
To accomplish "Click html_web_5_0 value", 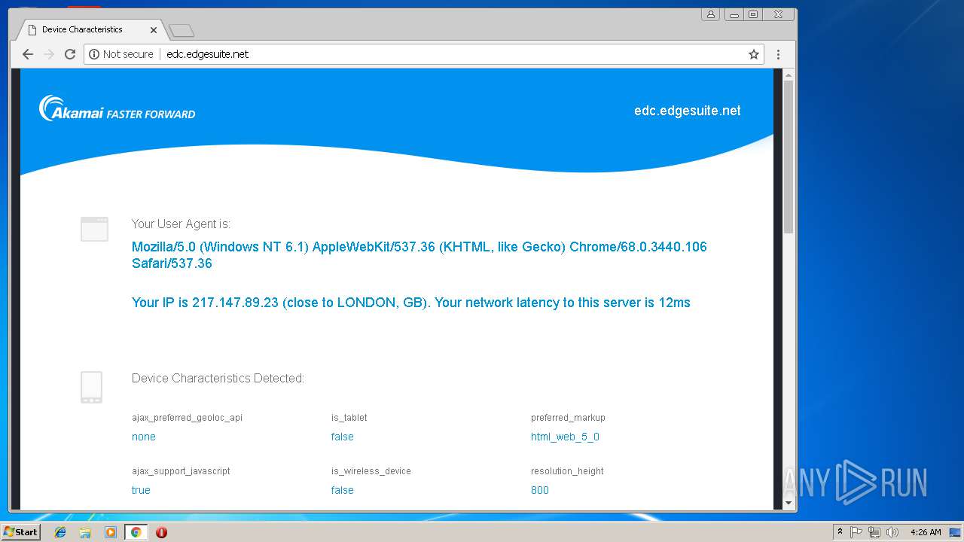I will coord(565,437).
